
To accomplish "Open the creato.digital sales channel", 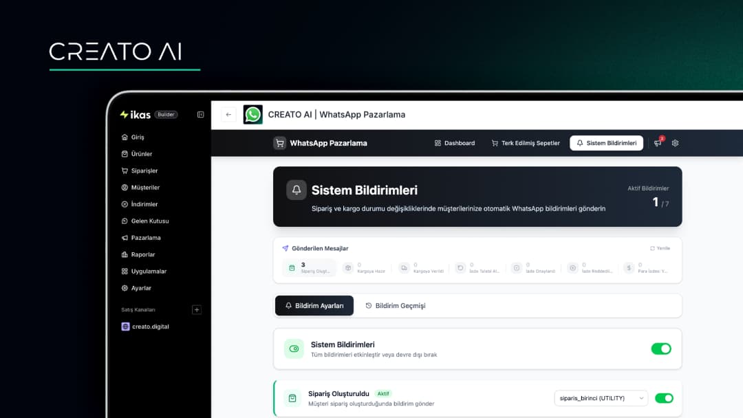I will (149, 327).
